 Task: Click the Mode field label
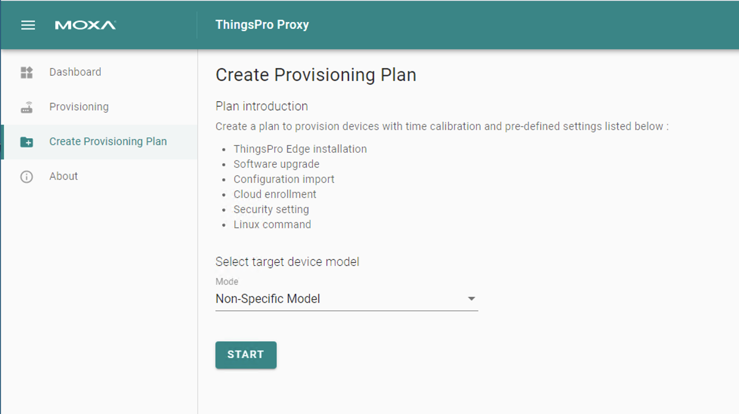[227, 281]
